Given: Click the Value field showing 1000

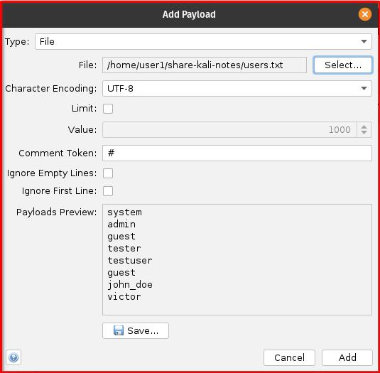Looking at the screenshot, I should pyautogui.click(x=229, y=130).
